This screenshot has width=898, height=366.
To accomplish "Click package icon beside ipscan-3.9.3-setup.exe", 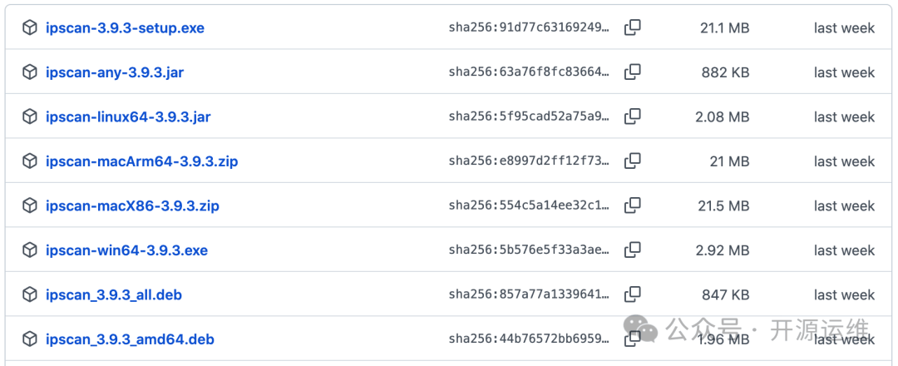I will coord(30,27).
